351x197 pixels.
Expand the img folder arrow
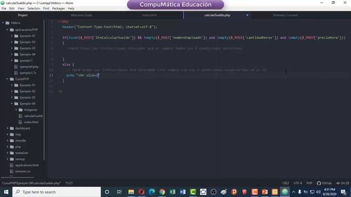pos(7,135)
